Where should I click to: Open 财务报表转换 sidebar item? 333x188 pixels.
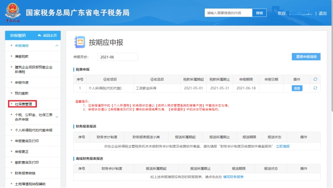[x=25, y=173]
